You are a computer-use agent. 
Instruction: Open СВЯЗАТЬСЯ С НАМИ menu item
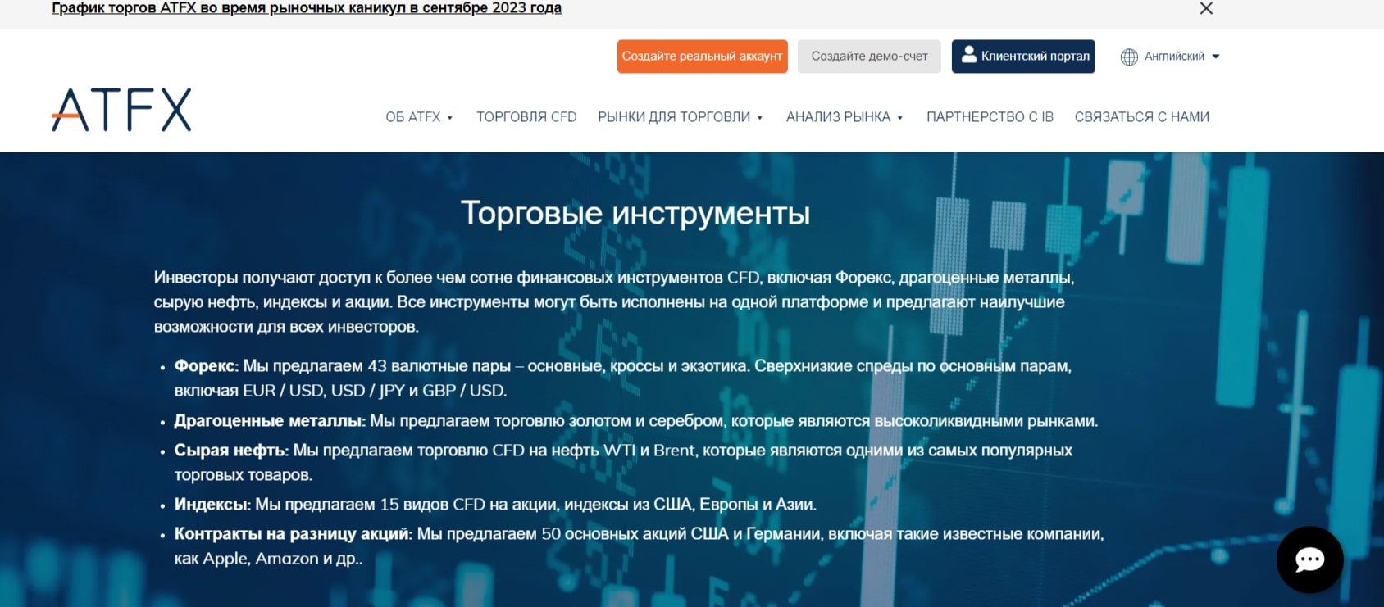coord(1141,117)
